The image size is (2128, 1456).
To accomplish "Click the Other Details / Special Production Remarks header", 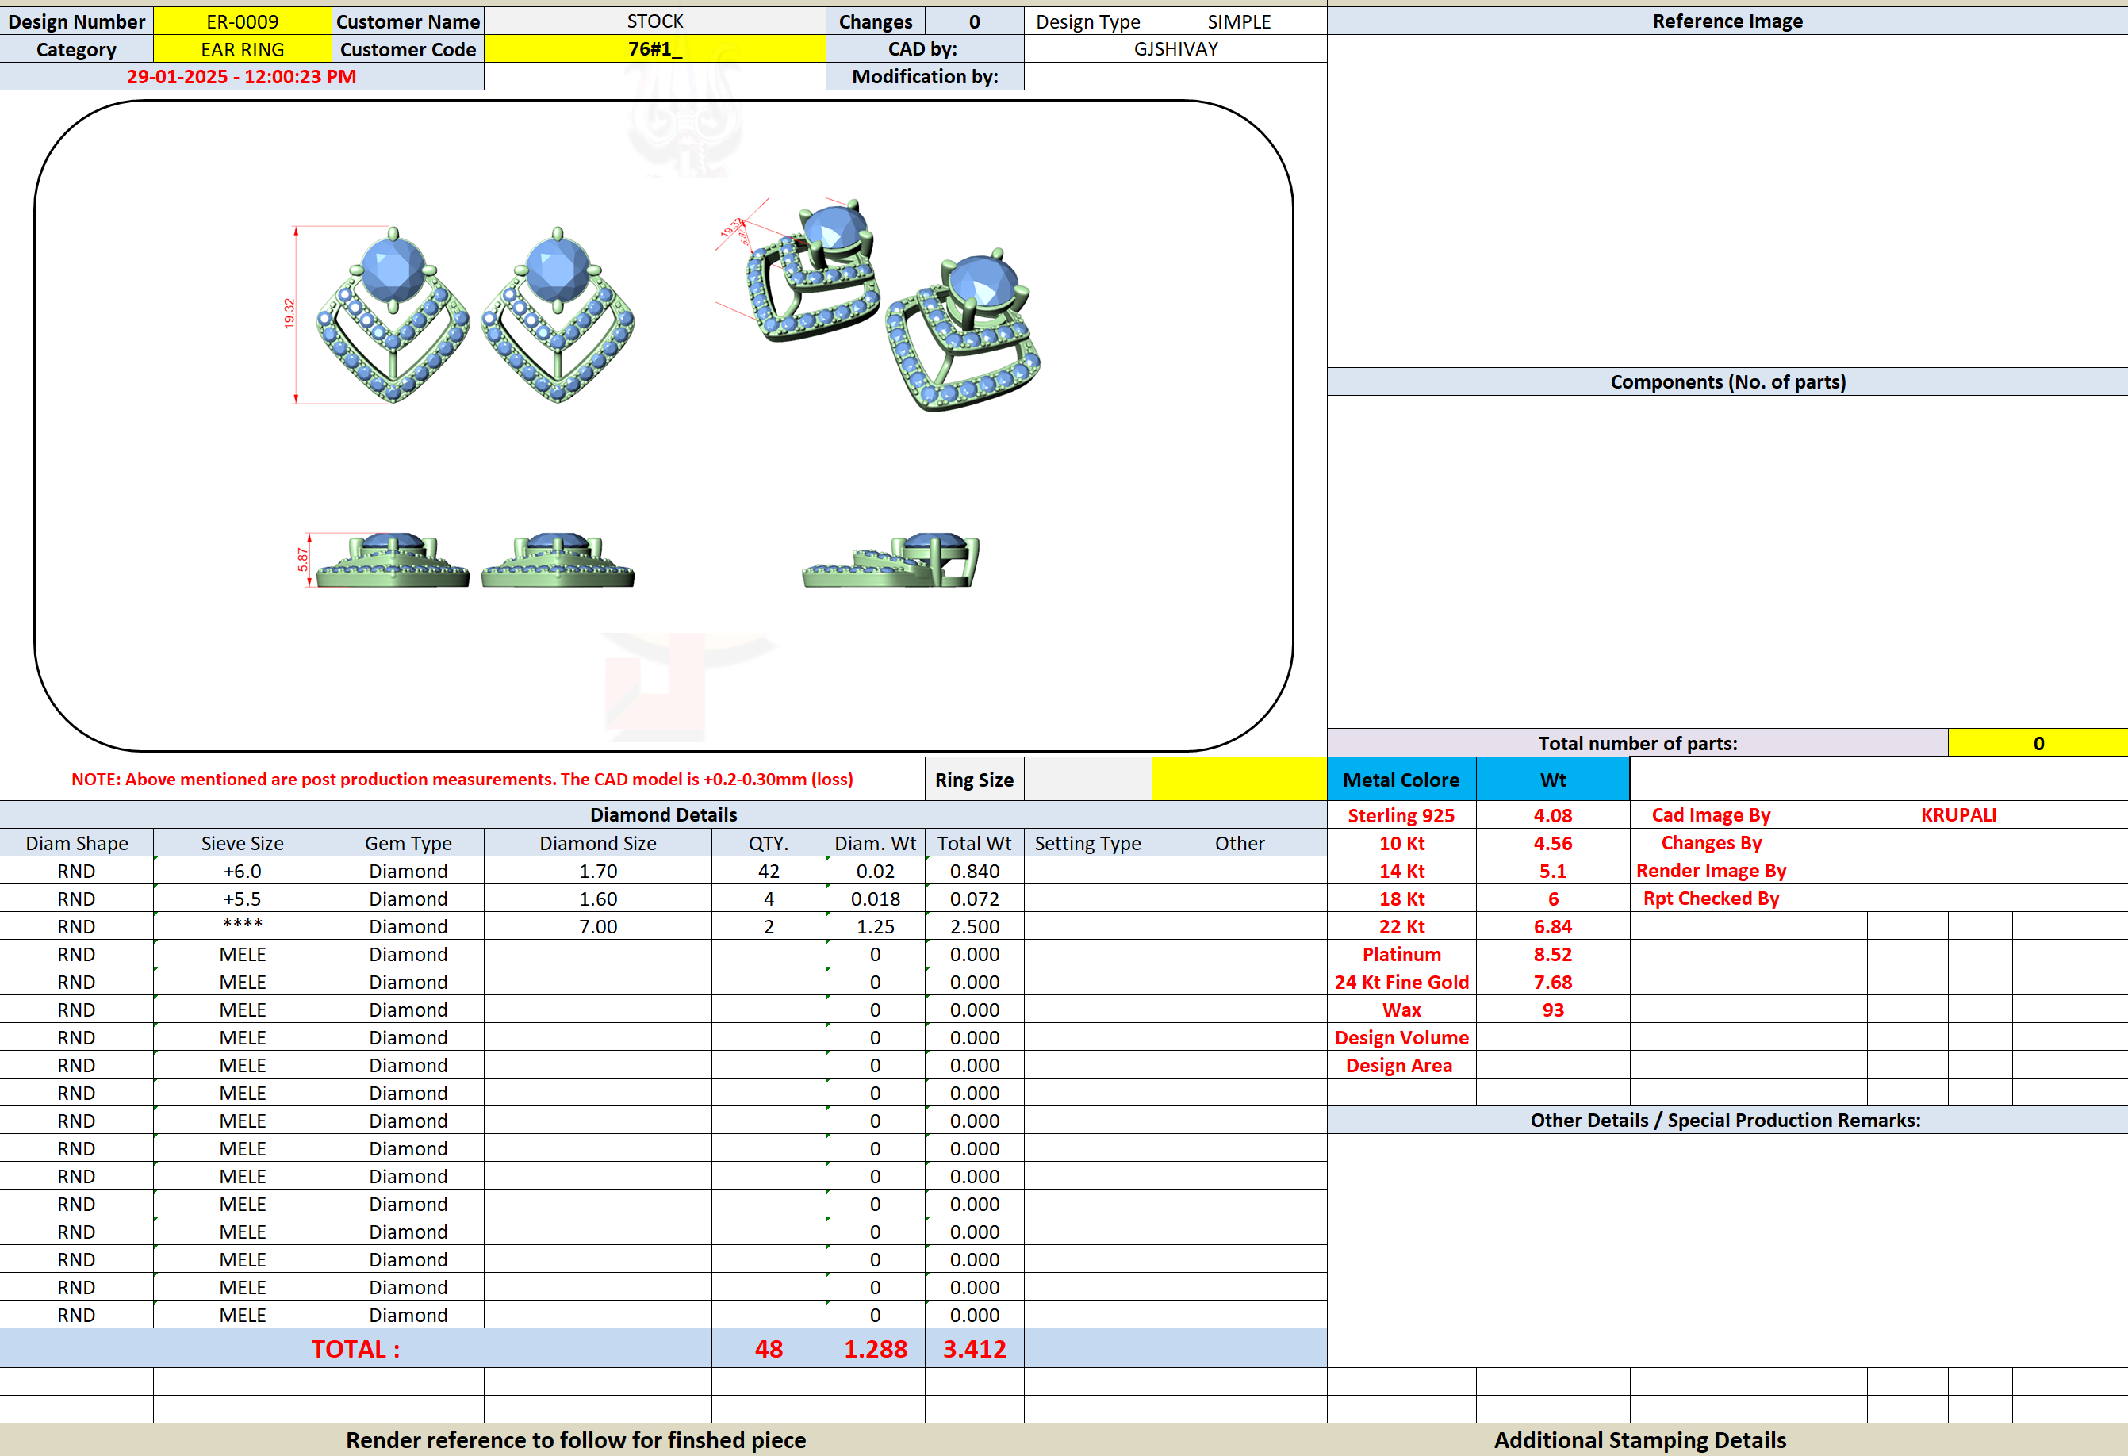I will [x=1727, y=1120].
